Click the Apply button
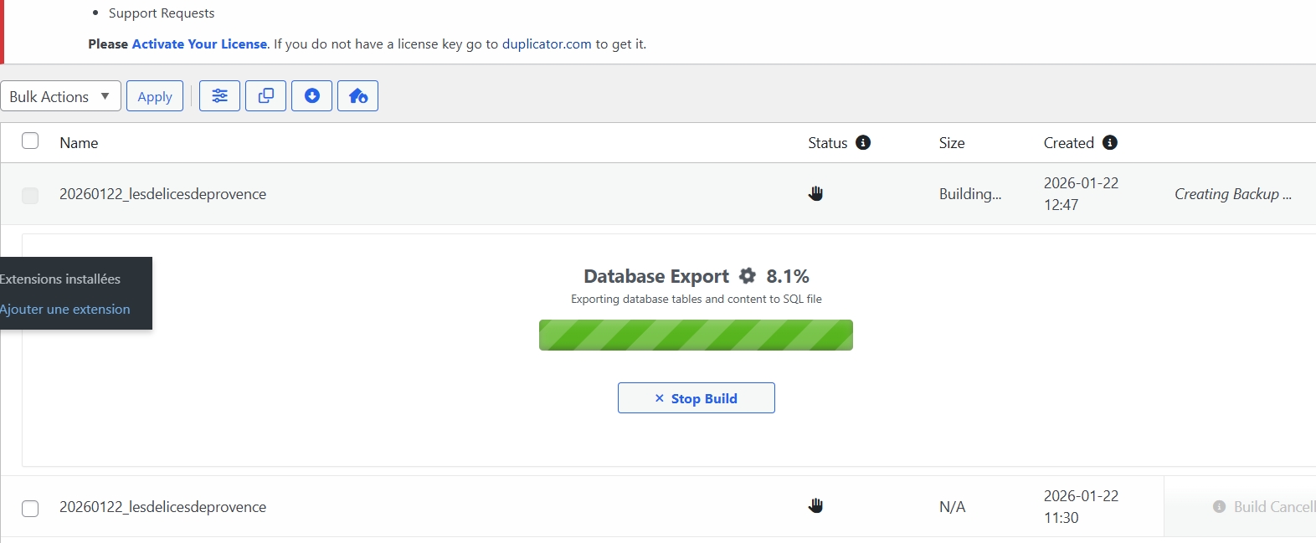Image resolution: width=1316 pixels, height=543 pixels. (155, 96)
